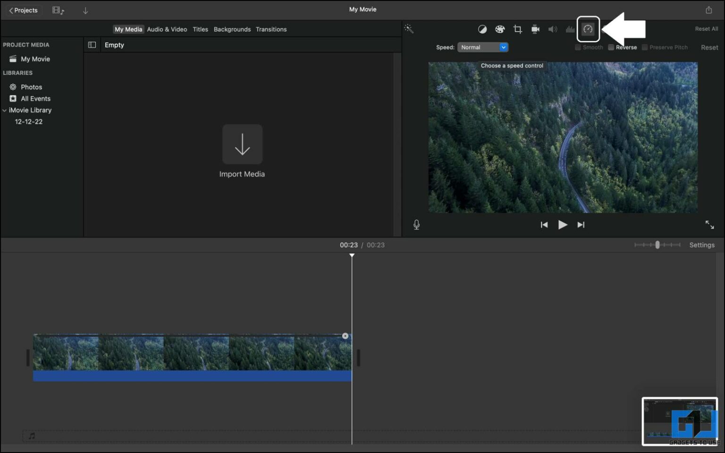Open the Speed dropdown set to Normal
Image resolution: width=725 pixels, height=453 pixels.
[483, 47]
